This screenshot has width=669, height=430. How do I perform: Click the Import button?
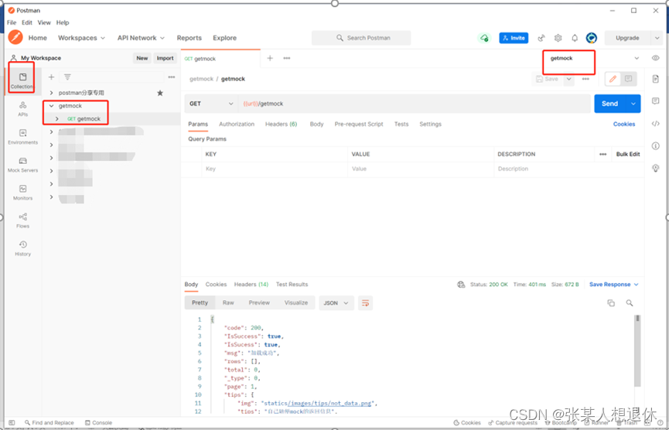(165, 59)
